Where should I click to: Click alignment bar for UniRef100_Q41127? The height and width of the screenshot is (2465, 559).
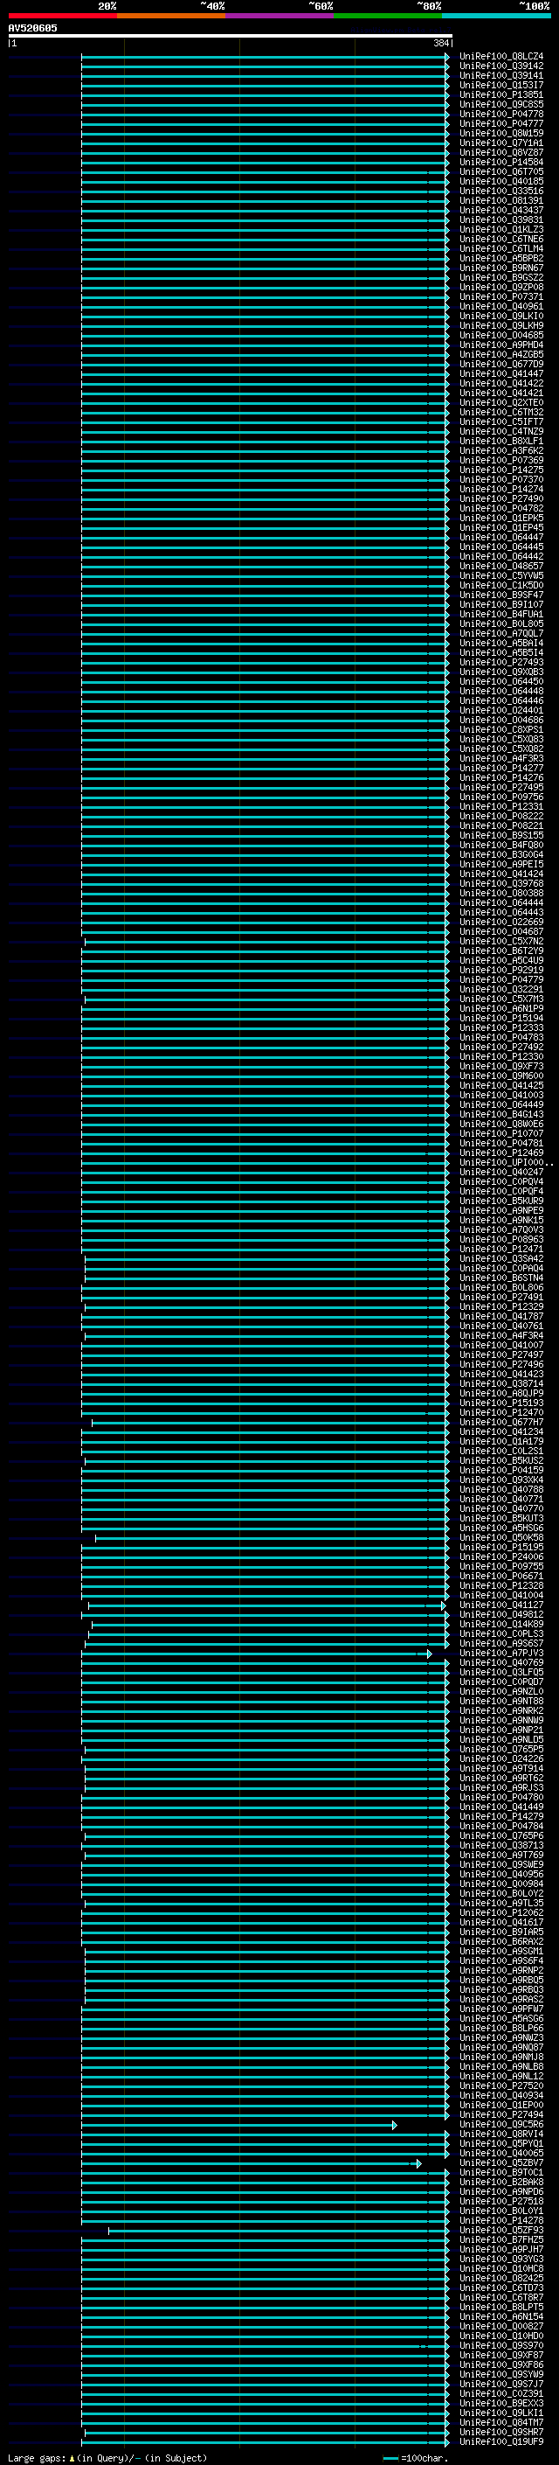[x=266, y=1605]
